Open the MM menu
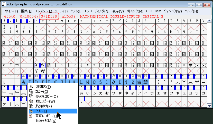This screenshot has width=213, height=124. [x=158, y=11]
